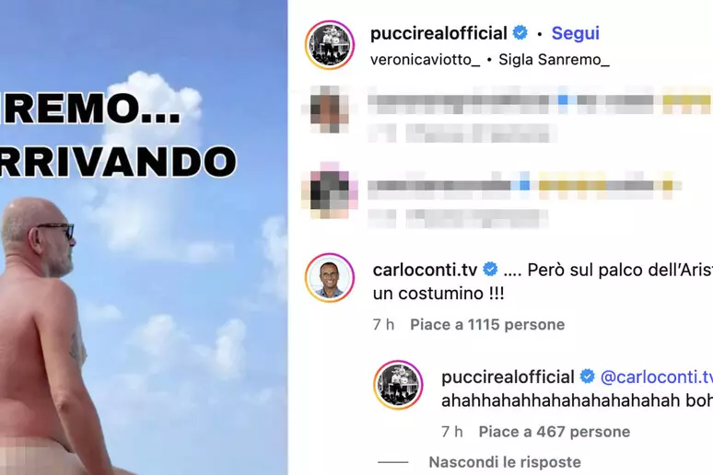Open puccirealofficial profile picture in post header
The width and height of the screenshot is (713, 475).
coord(330,45)
